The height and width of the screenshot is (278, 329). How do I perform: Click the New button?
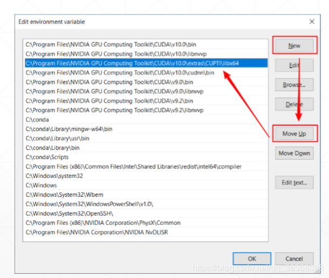294,45
